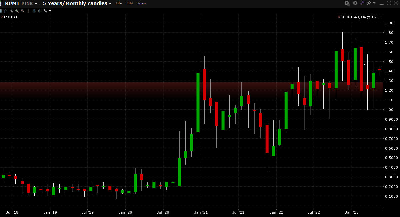Open the File menu
The image size is (400, 217).
[119, 3]
